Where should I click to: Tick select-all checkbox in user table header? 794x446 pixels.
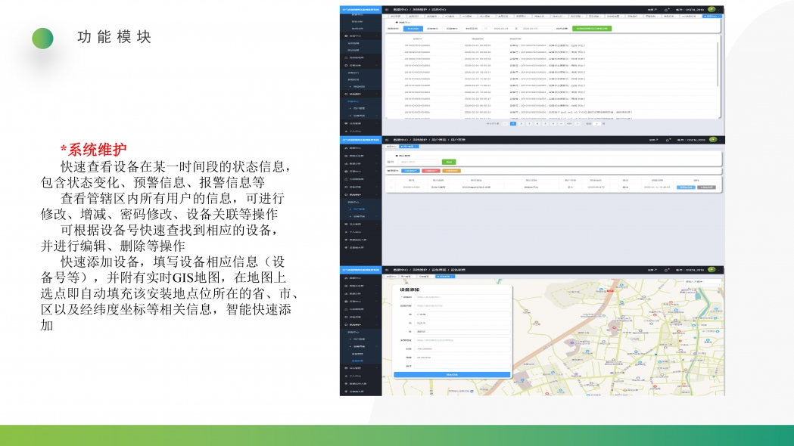[x=391, y=180]
